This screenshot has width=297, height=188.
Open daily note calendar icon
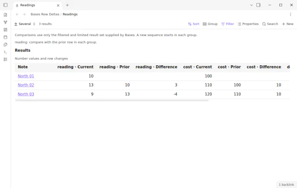5,37
